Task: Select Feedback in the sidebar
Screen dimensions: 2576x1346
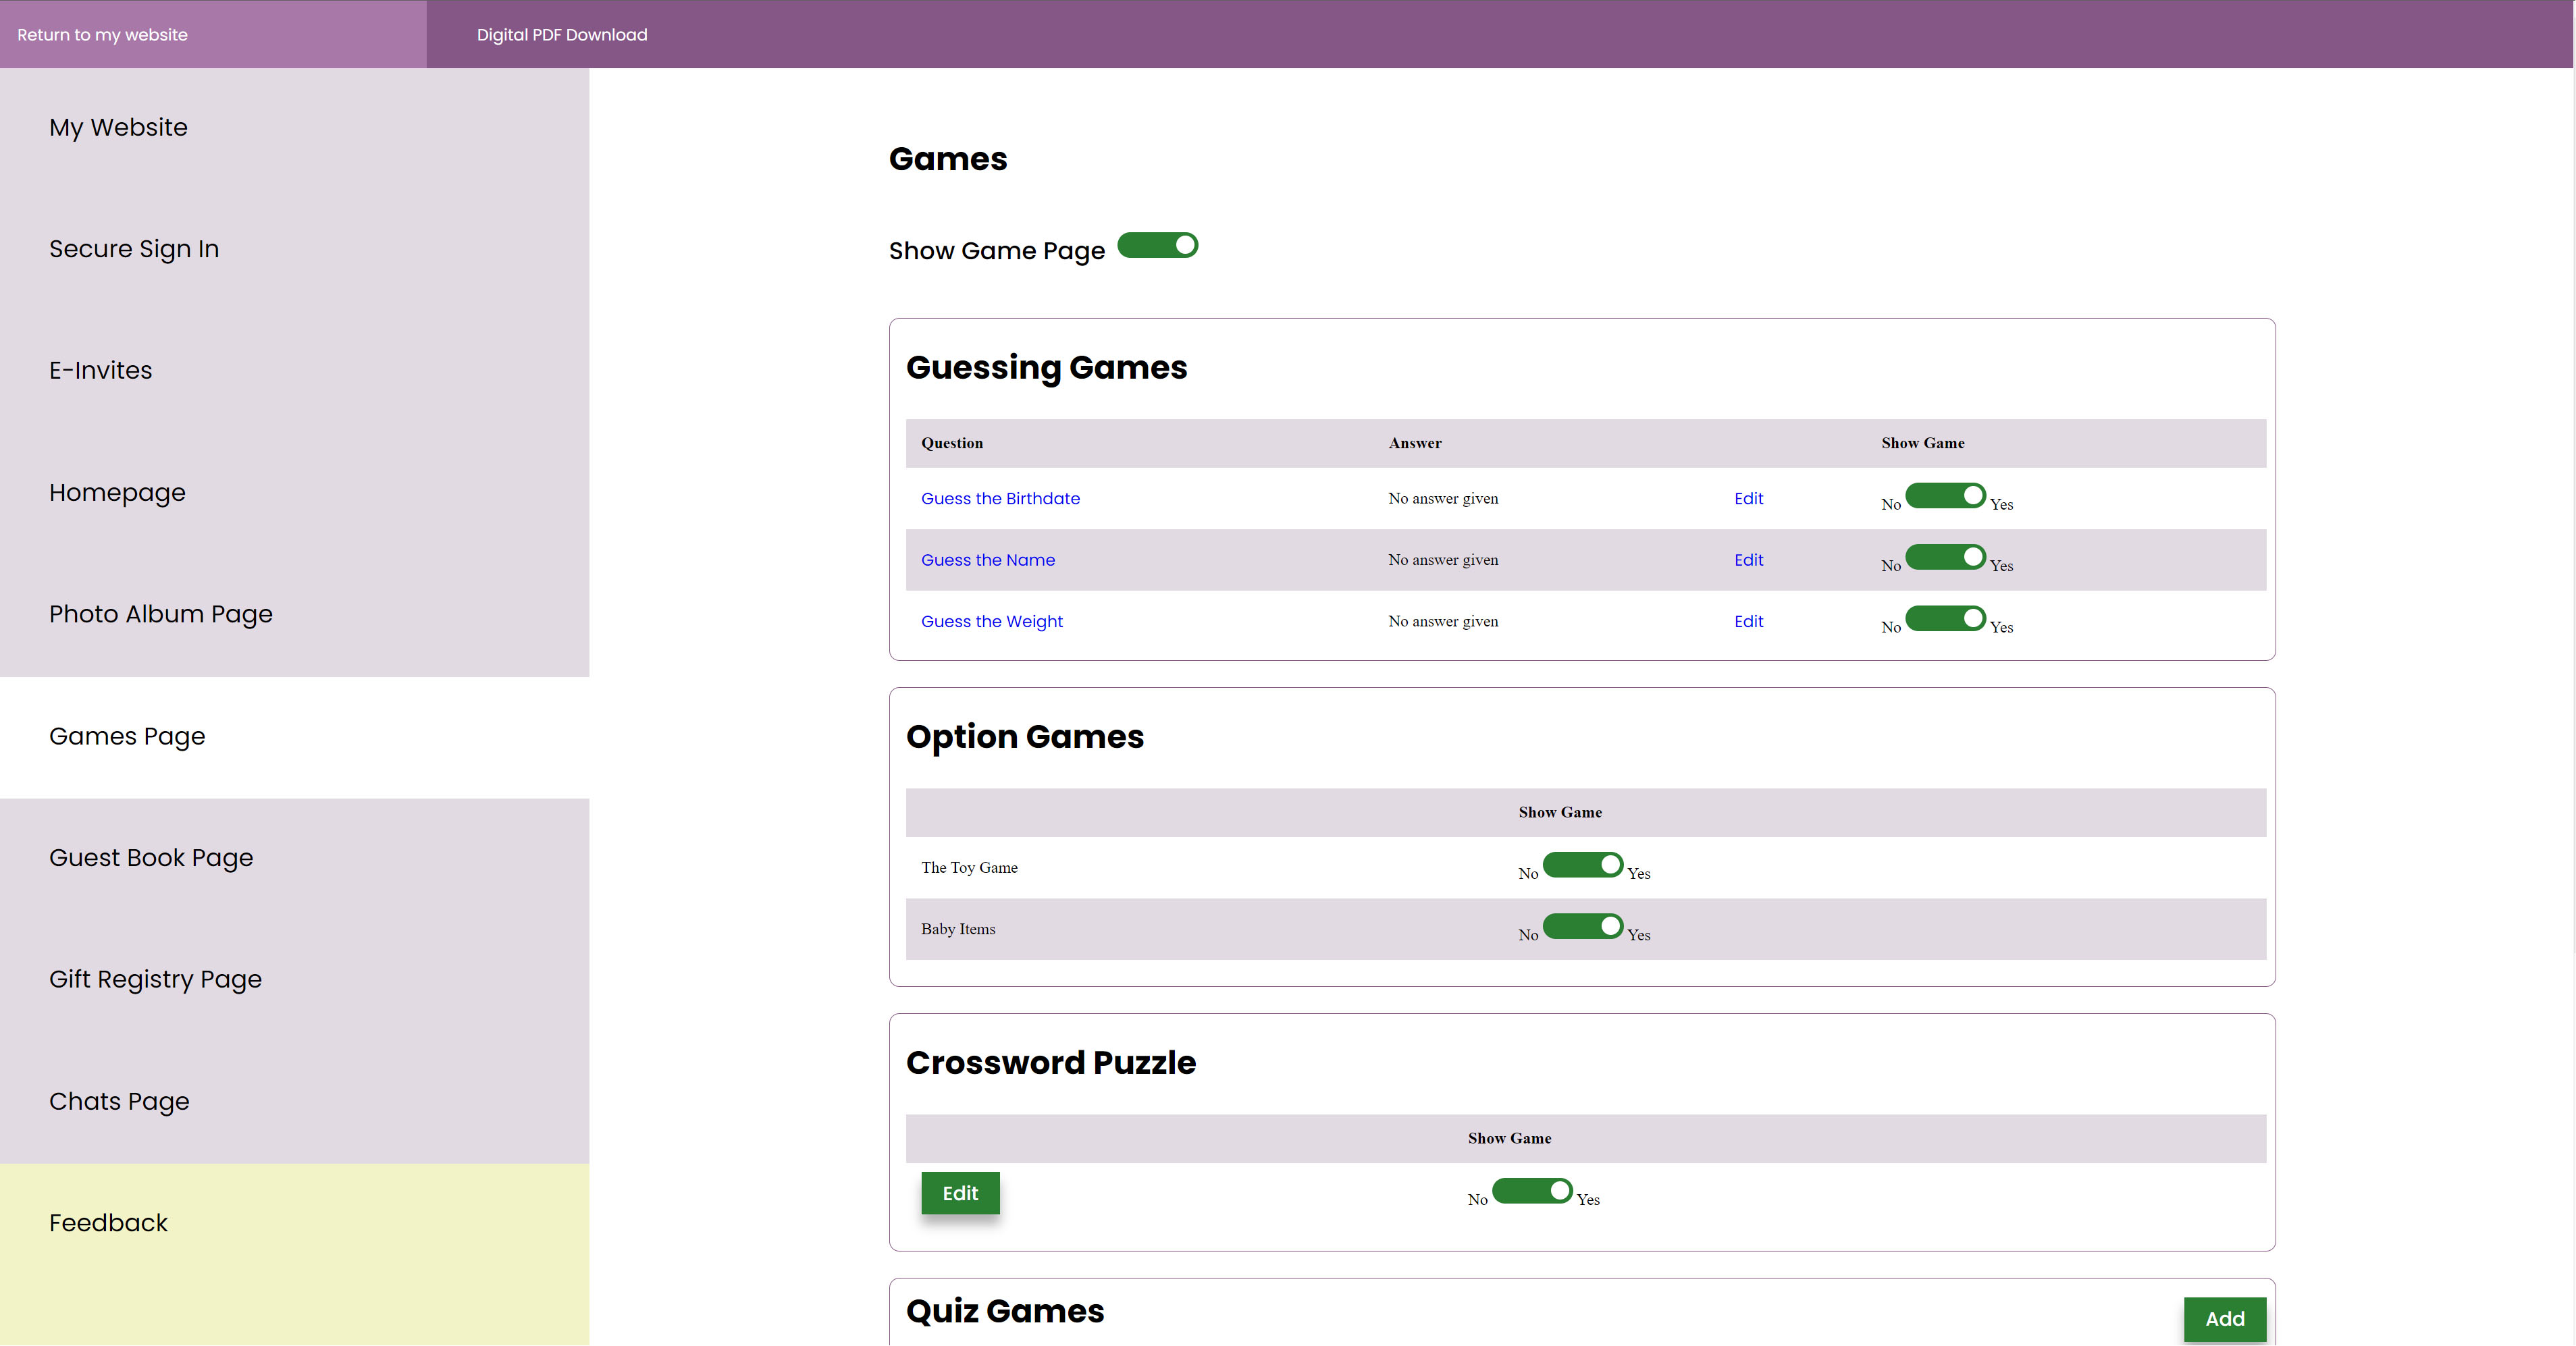Action: click(108, 1223)
